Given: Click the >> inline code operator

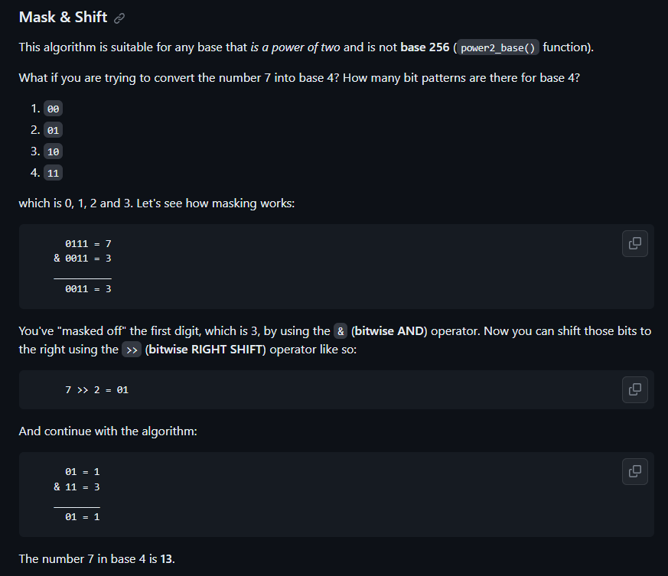Looking at the screenshot, I should 132,350.
